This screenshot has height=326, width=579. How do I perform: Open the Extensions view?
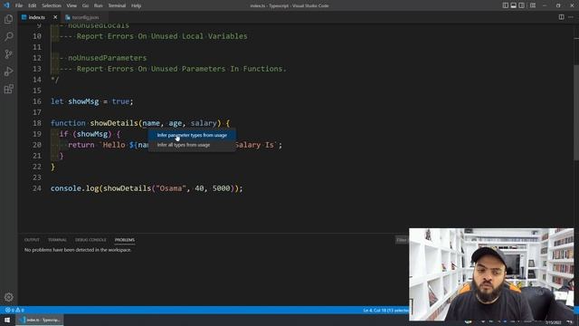point(8,89)
